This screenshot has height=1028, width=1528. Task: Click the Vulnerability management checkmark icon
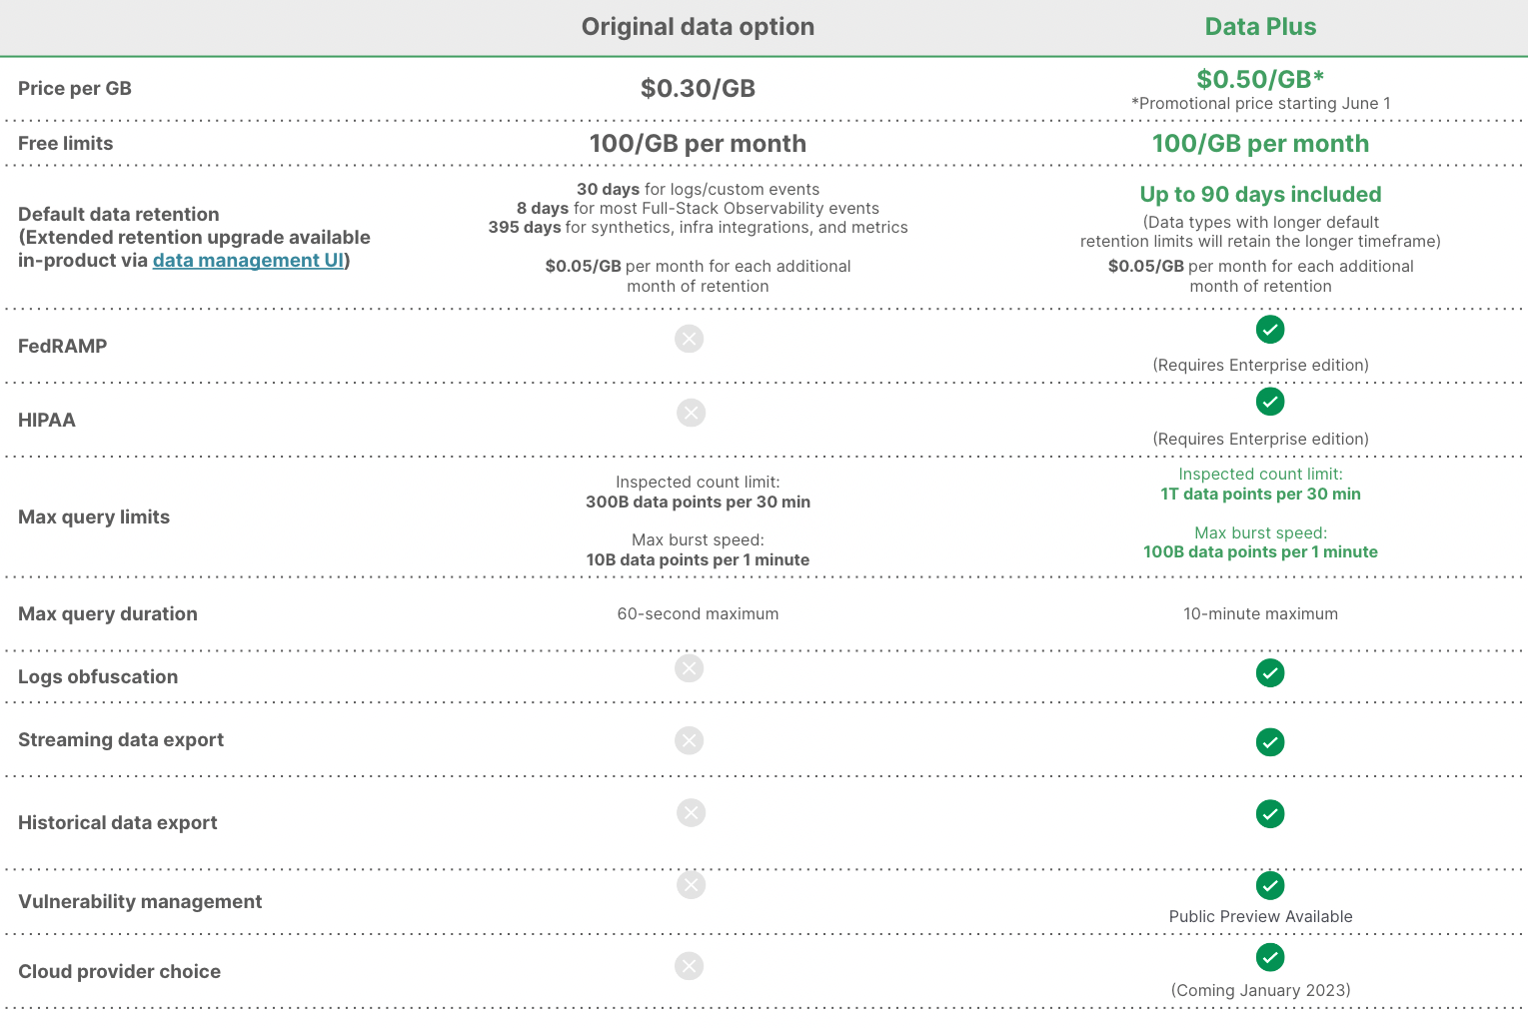pyautogui.click(x=1270, y=886)
